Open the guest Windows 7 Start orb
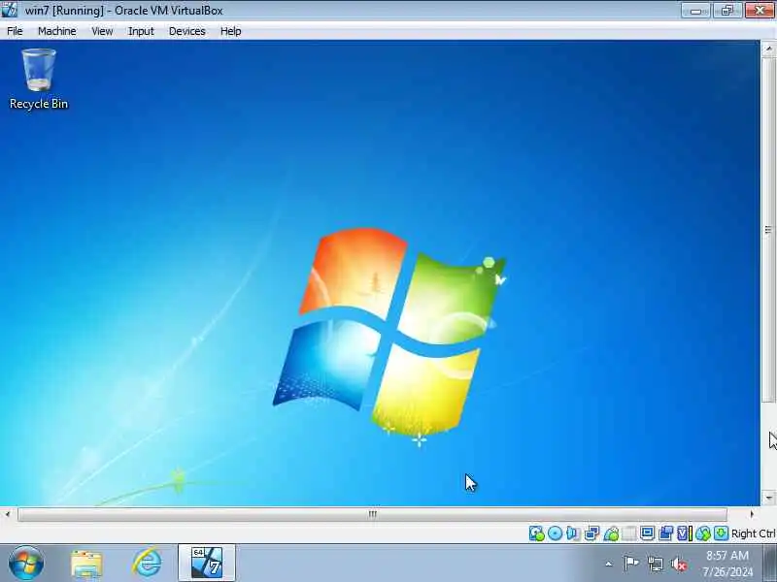 (x=26, y=563)
